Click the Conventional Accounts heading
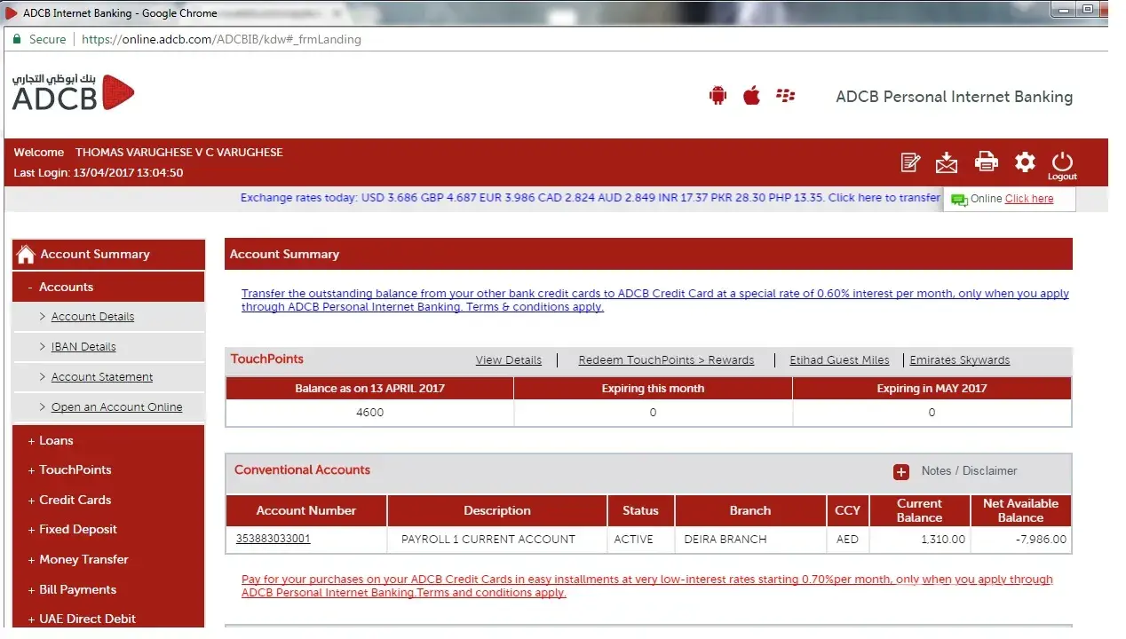The height and width of the screenshot is (639, 1126). [x=302, y=470]
